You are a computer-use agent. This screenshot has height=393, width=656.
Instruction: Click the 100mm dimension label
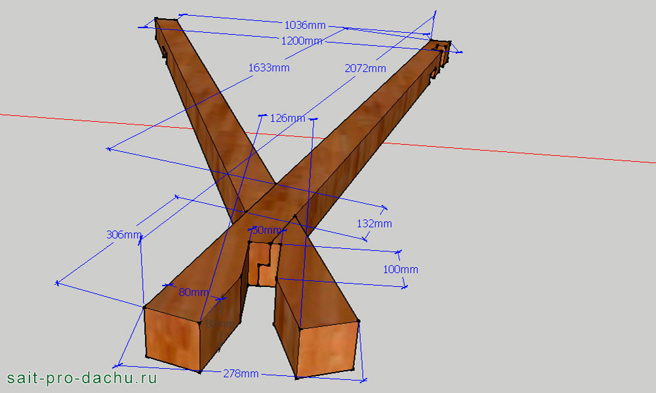click(400, 269)
